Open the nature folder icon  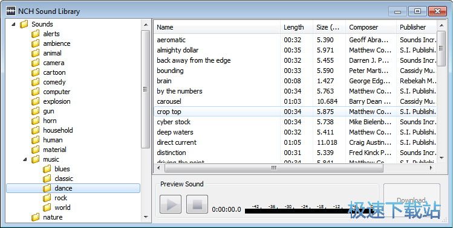click(x=36, y=217)
